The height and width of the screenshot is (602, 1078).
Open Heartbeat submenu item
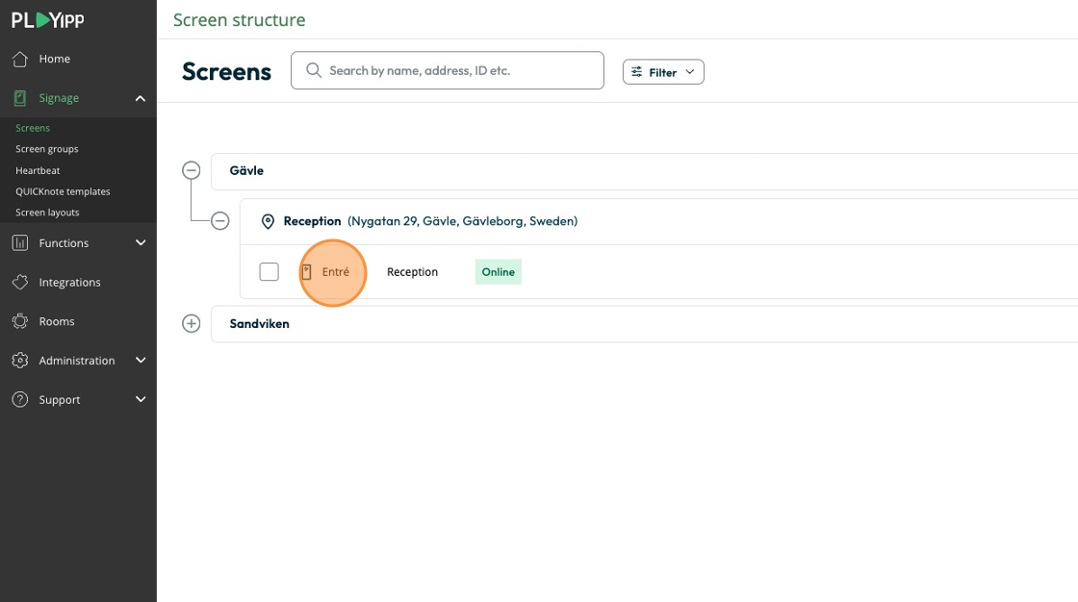38,170
